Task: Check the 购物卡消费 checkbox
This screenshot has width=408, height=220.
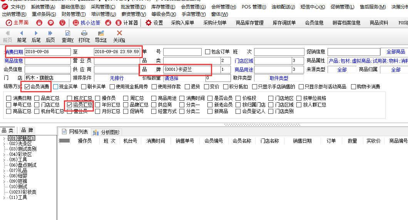Action: [x=353, y=87]
